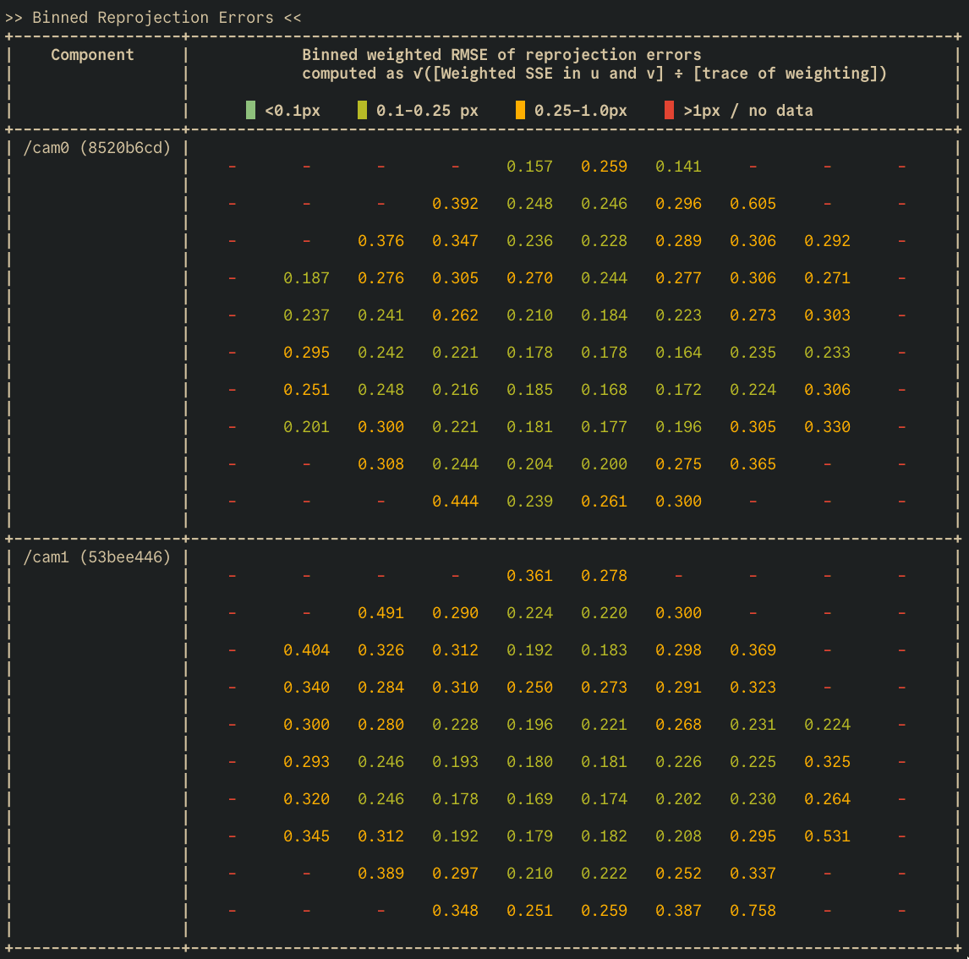
Task: Select the '/cam0 (8520b6cd)' component label
Action: click(x=97, y=148)
